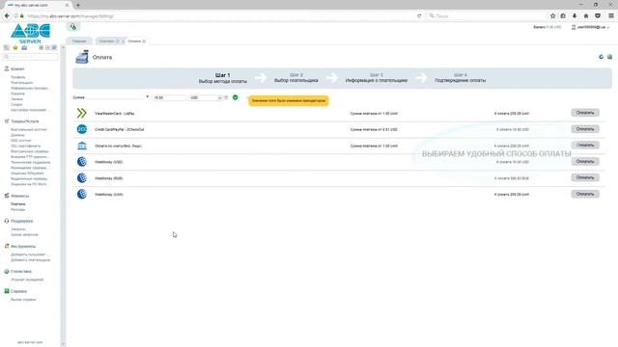Click Оплатить for WebMoney (USD)

click(585, 162)
